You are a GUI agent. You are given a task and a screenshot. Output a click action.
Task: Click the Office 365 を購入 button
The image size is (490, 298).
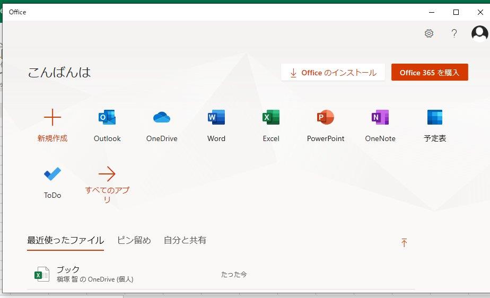tap(430, 72)
